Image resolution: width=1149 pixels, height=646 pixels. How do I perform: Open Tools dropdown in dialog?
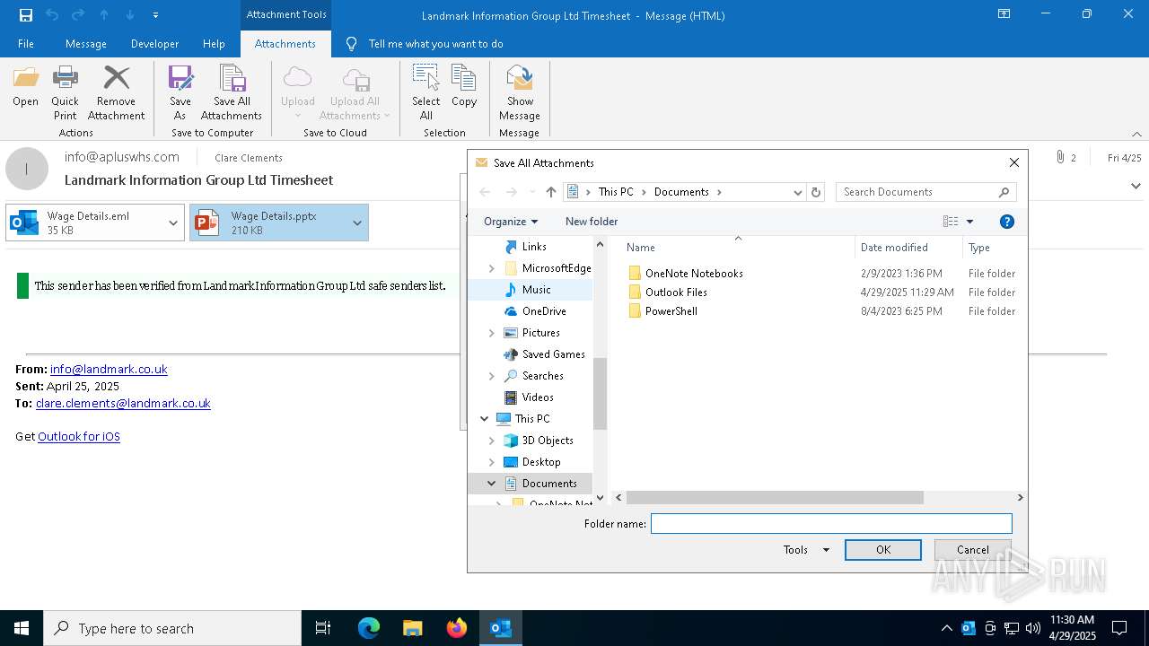pos(806,550)
